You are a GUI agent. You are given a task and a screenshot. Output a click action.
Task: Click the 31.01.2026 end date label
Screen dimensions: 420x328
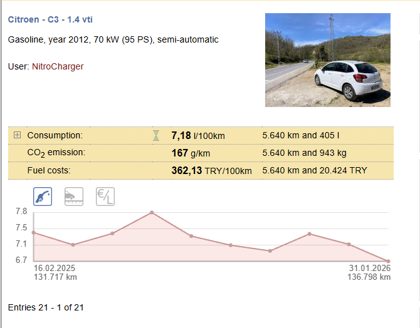click(x=370, y=268)
